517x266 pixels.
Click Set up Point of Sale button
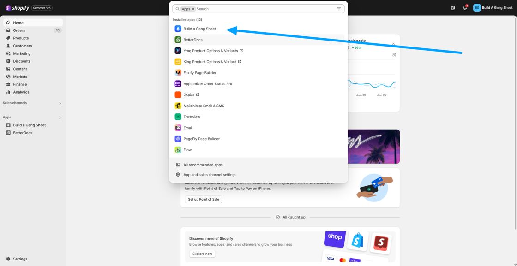[x=204, y=199]
